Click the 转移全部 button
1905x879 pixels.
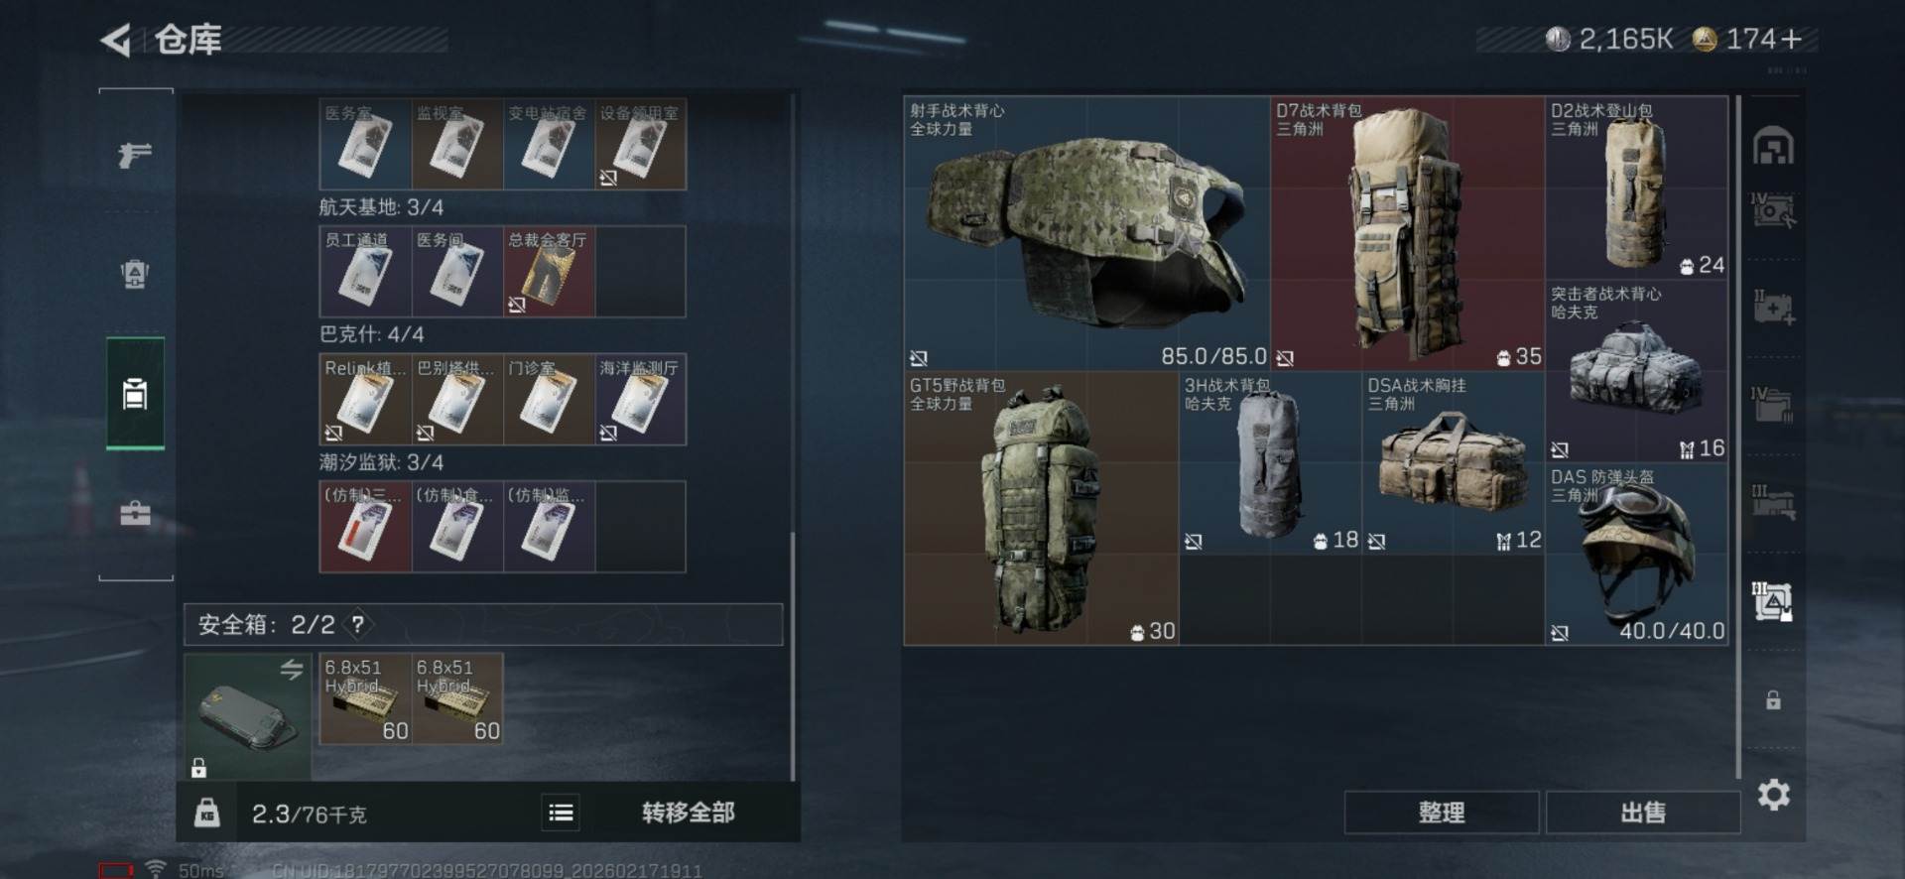[688, 813]
